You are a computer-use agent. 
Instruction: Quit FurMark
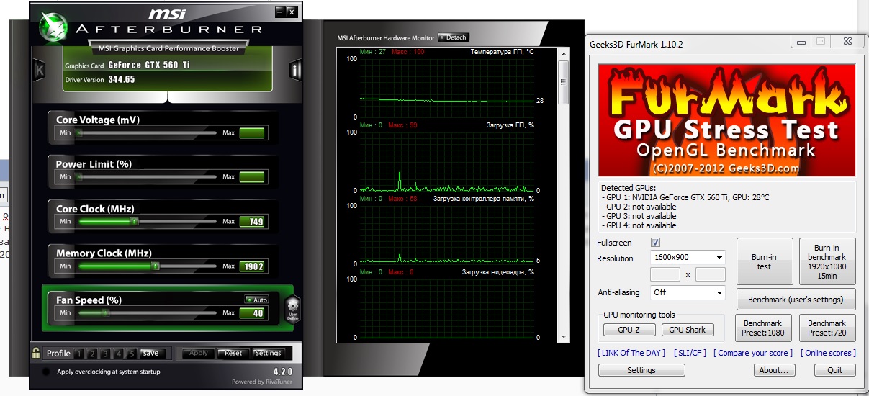tap(834, 370)
